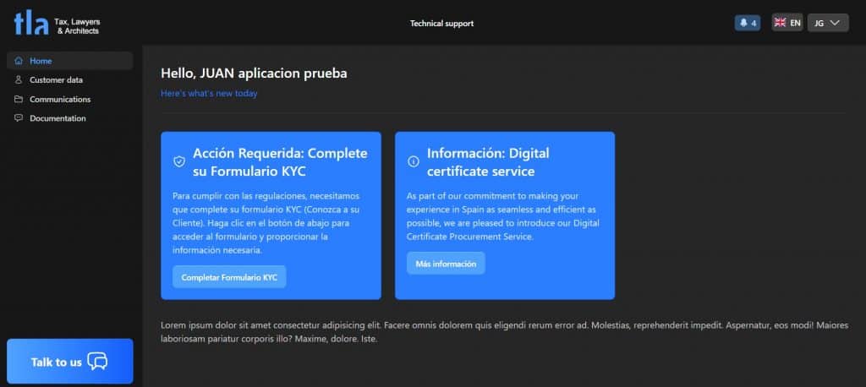The height and width of the screenshot is (387, 866).
Task: Click the "Hello, JUAN aplicacion prueba" greeting
Action: click(254, 74)
